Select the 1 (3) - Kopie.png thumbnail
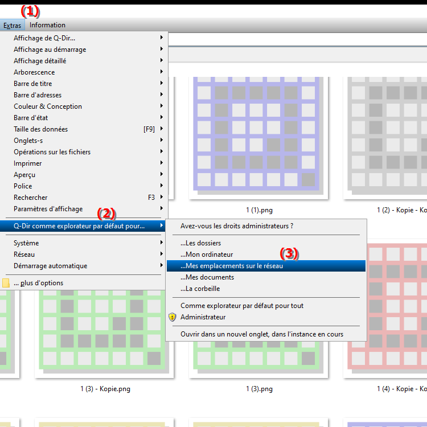This screenshot has height=427, width=427. click(104, 334)
